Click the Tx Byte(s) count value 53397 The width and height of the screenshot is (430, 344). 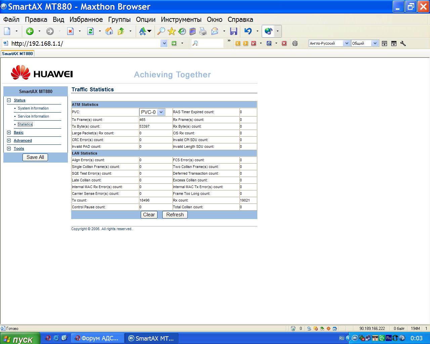click(x=144, y=126)
